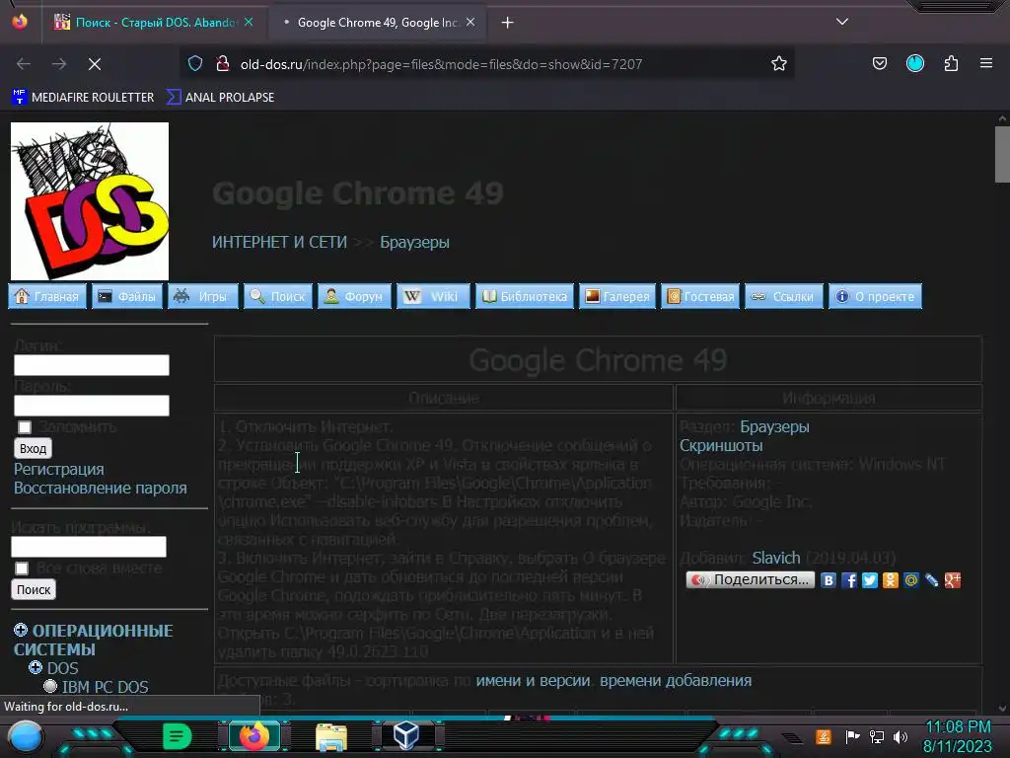This screenshot has height=758, width=1010.
Task: Click the page vertical scrollbar thumb
Action: [x=1002, y=155]
